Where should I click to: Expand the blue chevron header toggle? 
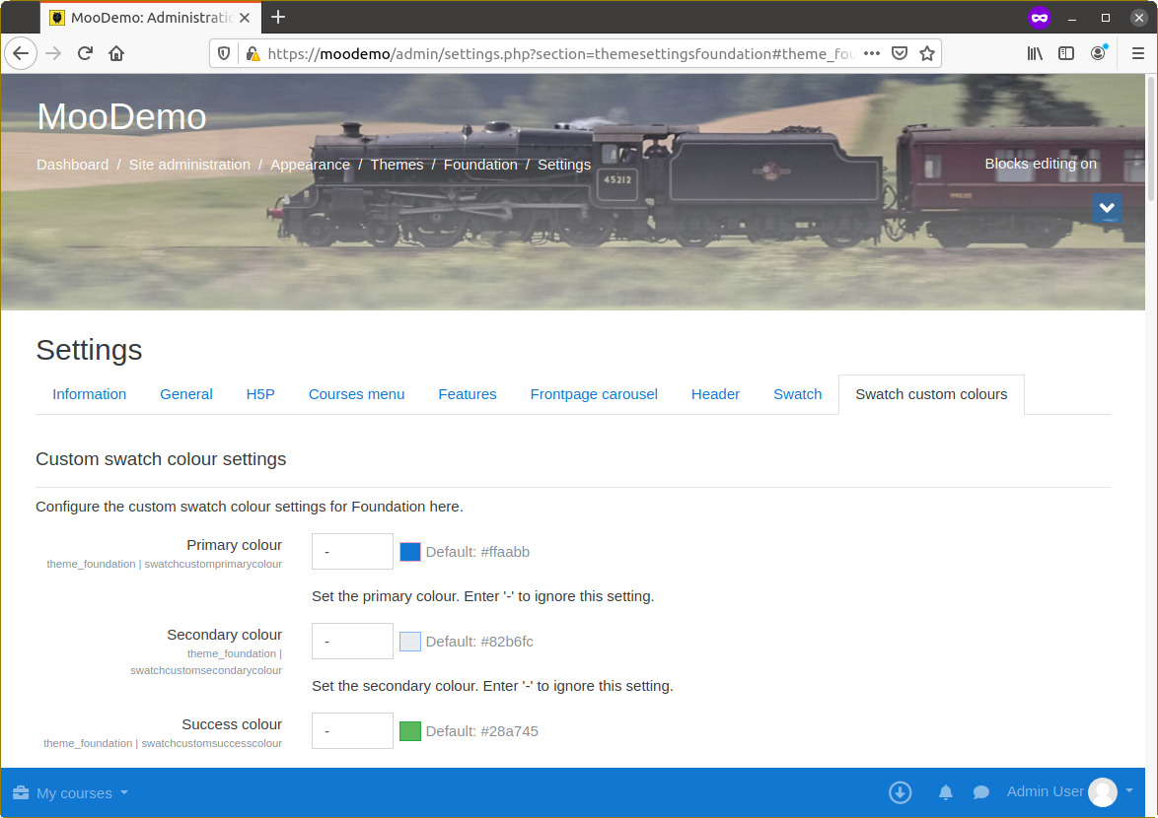click(1107, 208)
